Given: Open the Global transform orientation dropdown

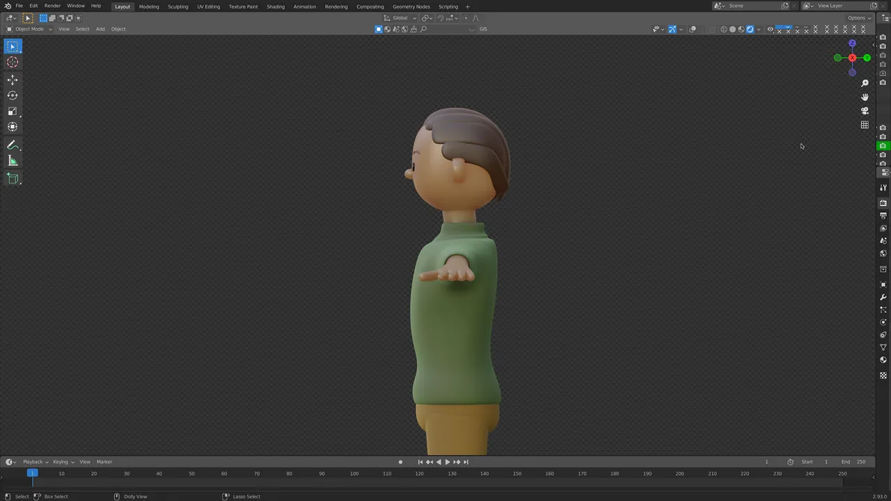Looking at the screenshot, I should click(400, 17).
